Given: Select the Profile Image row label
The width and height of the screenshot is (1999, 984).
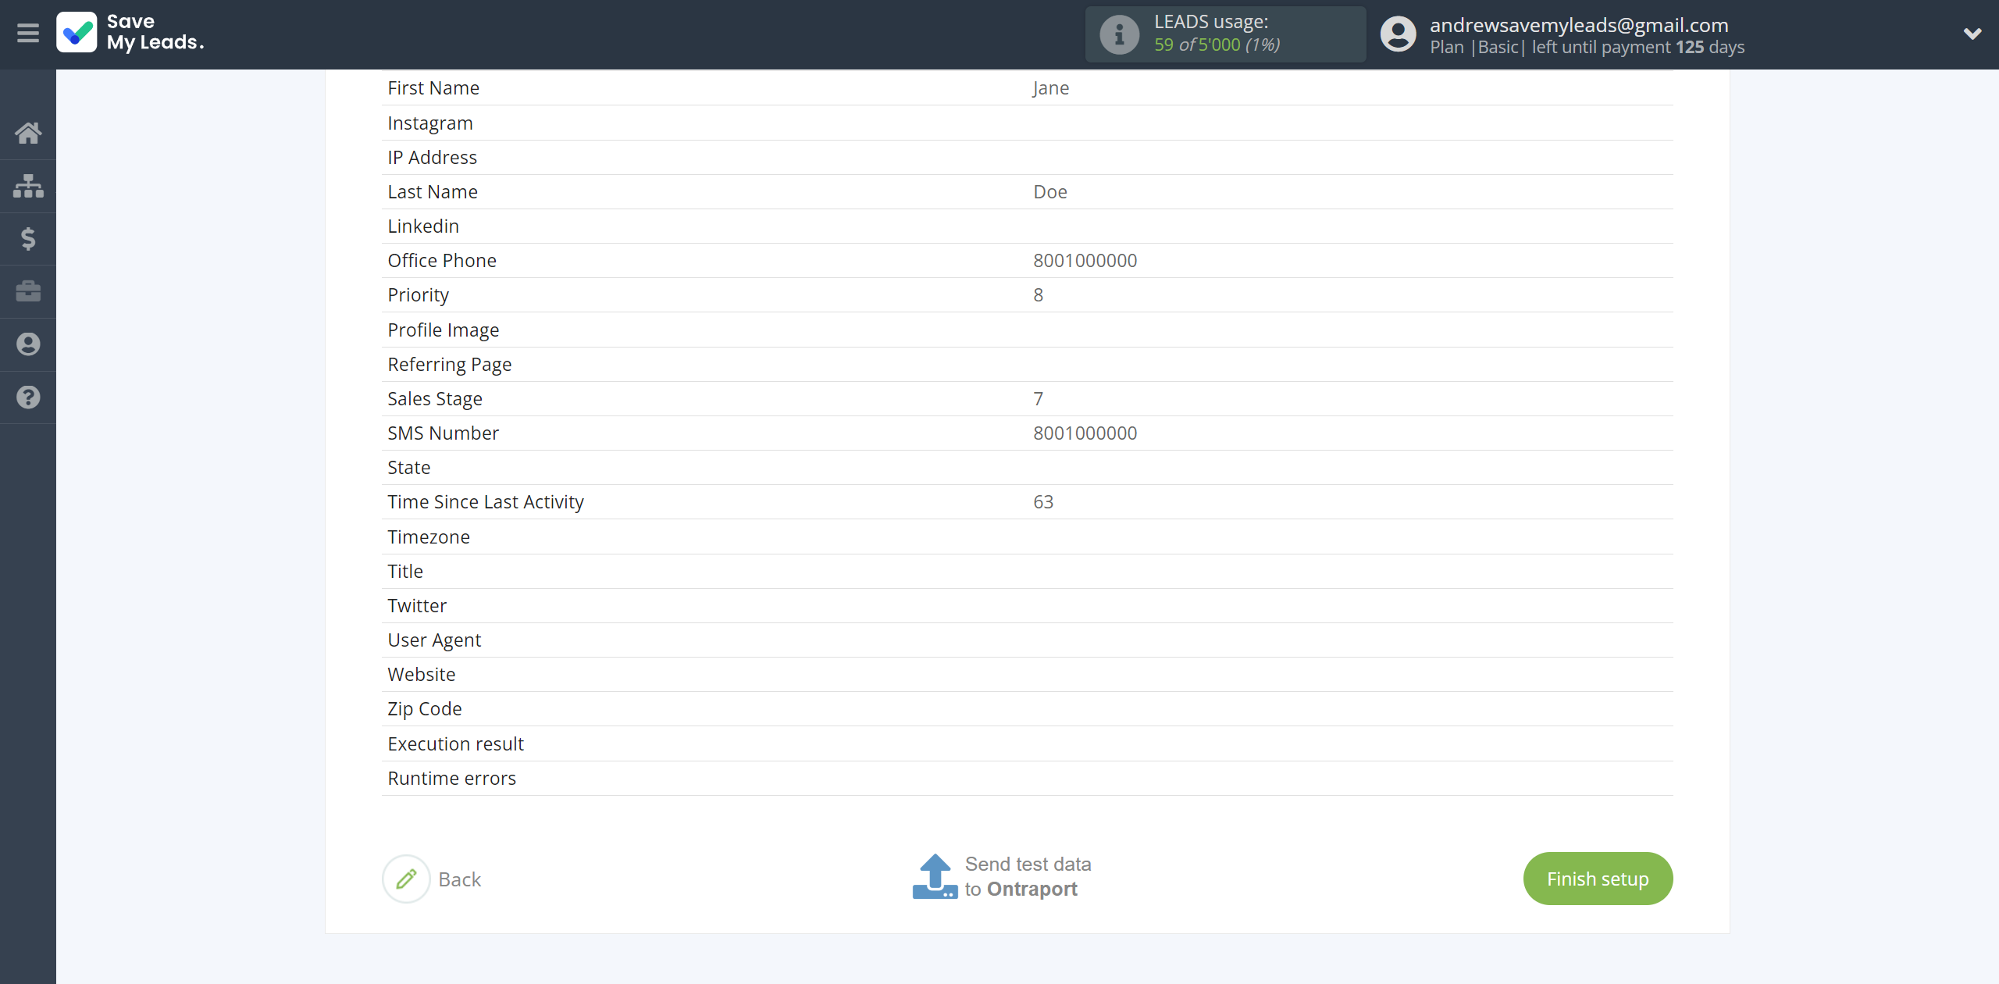Looking at the screenshot, I should tap(444, 330).
